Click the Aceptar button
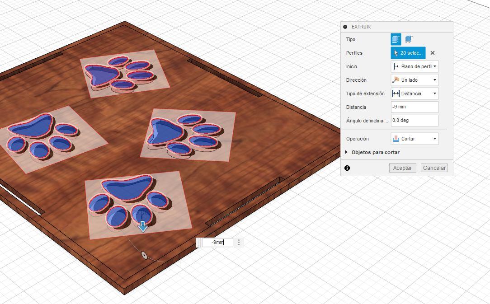The width and height of the screenshot is (490, 304). [x=402, y=168]
